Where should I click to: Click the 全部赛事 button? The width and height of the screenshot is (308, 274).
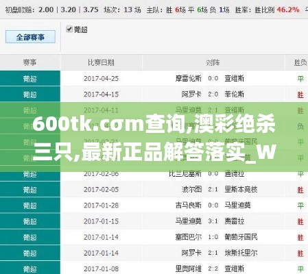(x=30, y=37)
